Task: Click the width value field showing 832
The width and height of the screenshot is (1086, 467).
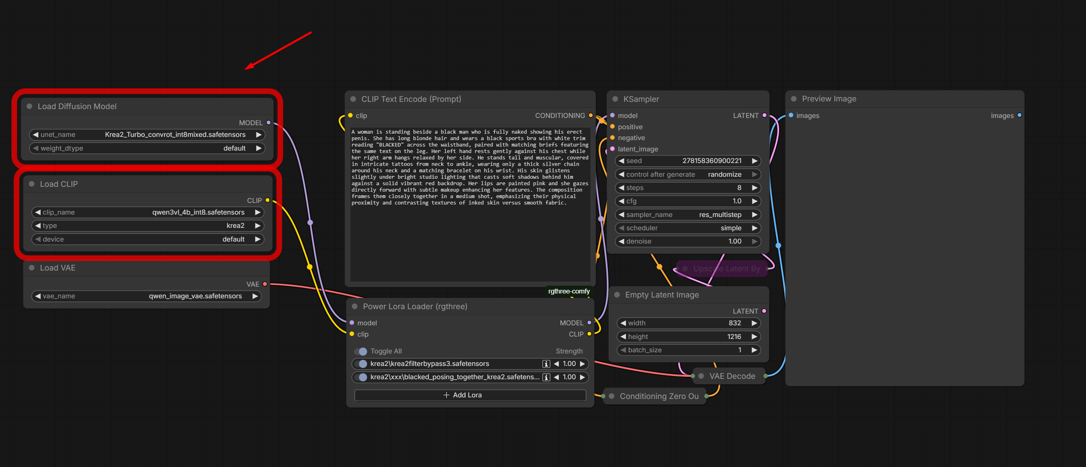Action: pos(689,323)
